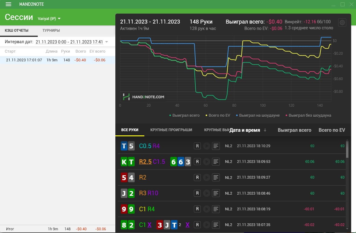Click the C1 R4 actions of 99 hand
This screenshot has height=233, width=356.
tap(147, 209)
